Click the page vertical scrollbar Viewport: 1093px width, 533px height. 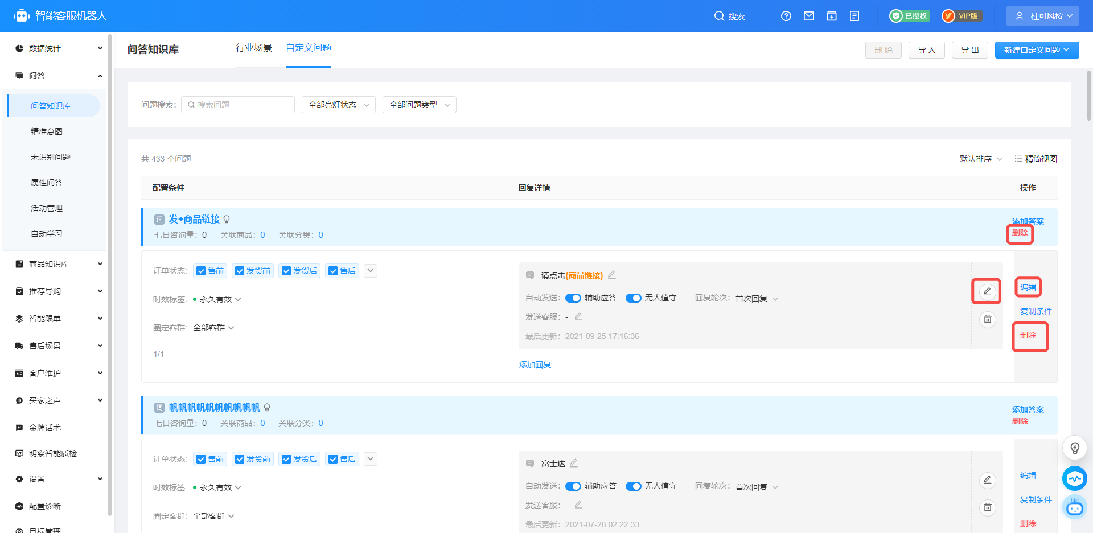coord(1089,96)
